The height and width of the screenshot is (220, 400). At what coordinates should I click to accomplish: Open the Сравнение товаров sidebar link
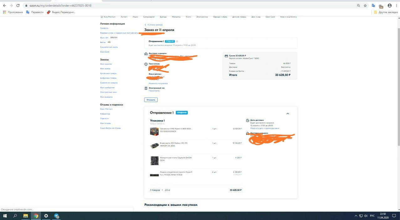coord(109,83)
